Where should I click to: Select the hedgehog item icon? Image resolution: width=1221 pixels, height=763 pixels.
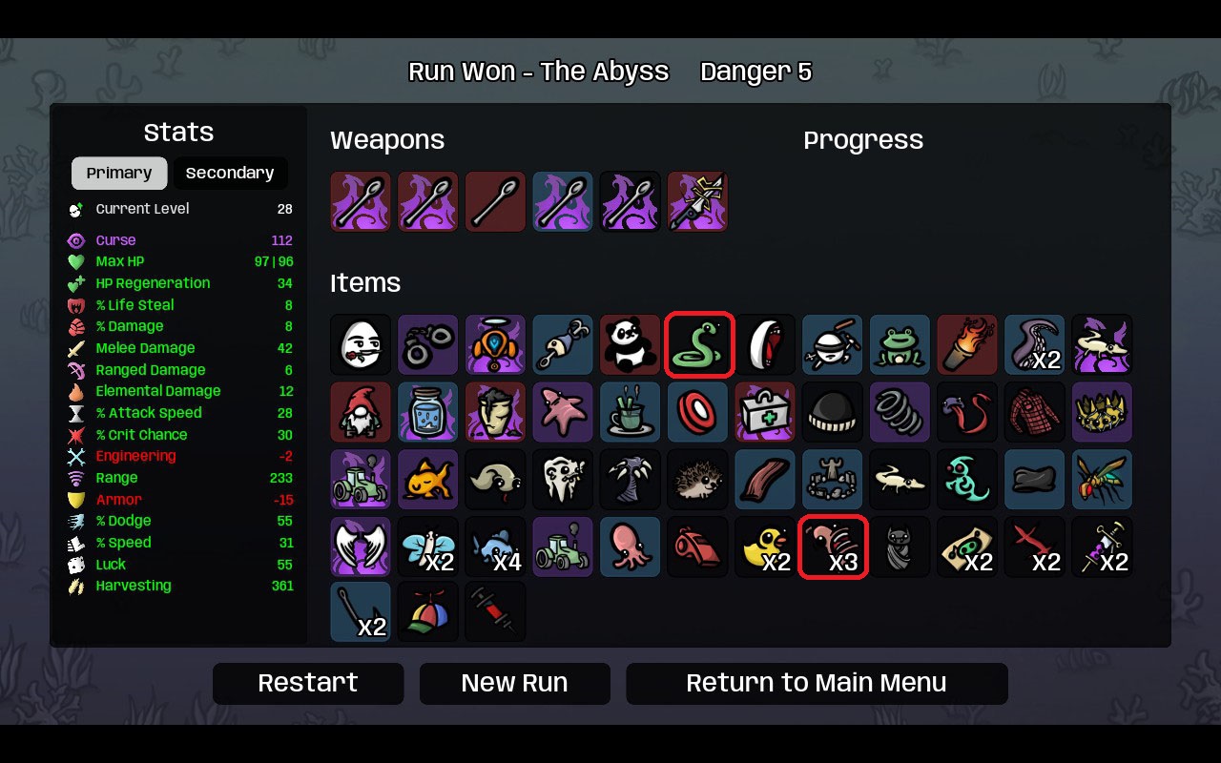[698, 479]
